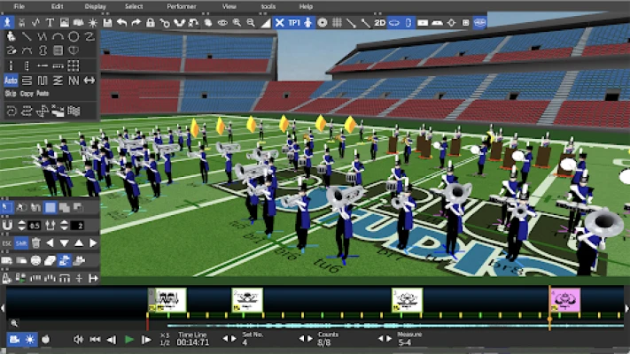Click the grid display icon
This screenshot has width=630, height=354.
coord(337,21)
